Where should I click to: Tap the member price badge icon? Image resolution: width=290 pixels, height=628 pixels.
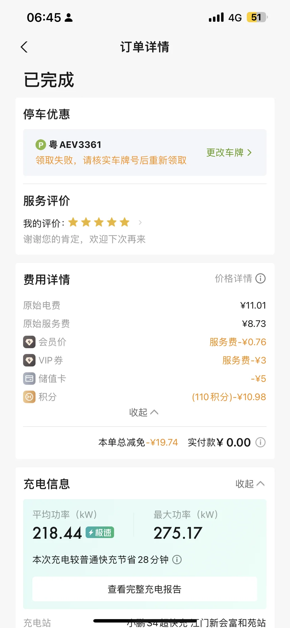(29, 342)
